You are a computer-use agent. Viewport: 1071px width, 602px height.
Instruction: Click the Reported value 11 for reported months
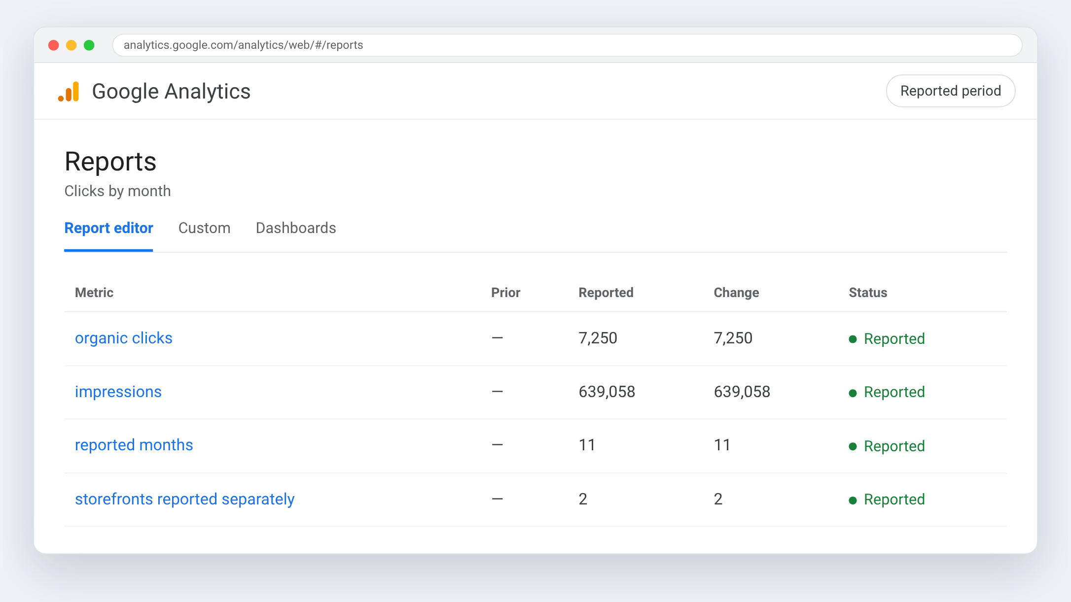tap(587, 445)
